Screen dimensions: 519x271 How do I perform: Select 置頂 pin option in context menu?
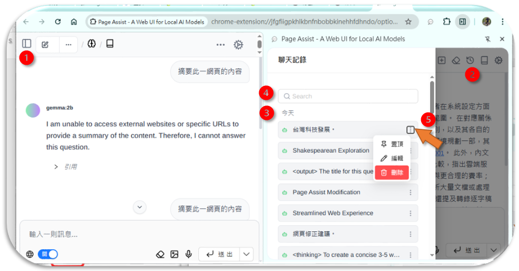click(x=392, y=144)
